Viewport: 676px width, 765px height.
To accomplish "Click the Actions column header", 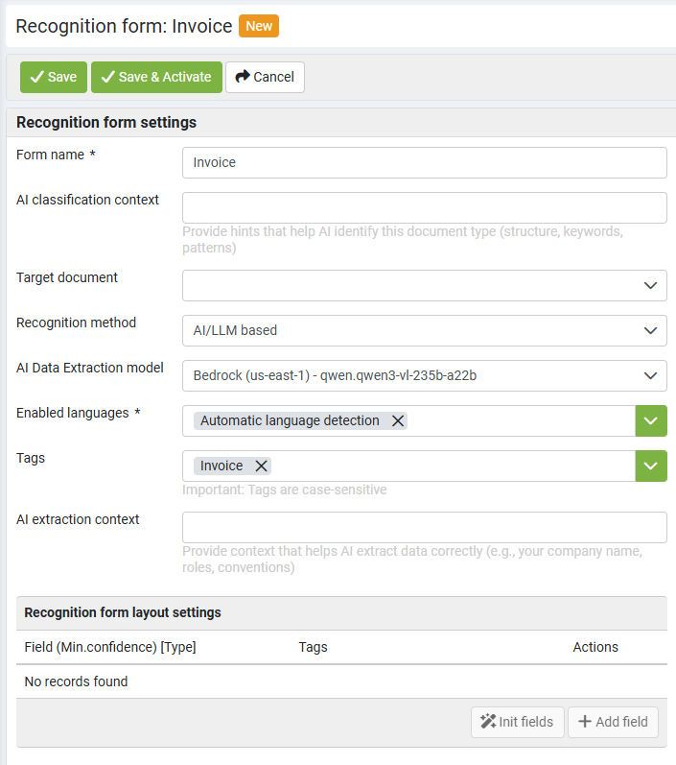I will point(595,647).
